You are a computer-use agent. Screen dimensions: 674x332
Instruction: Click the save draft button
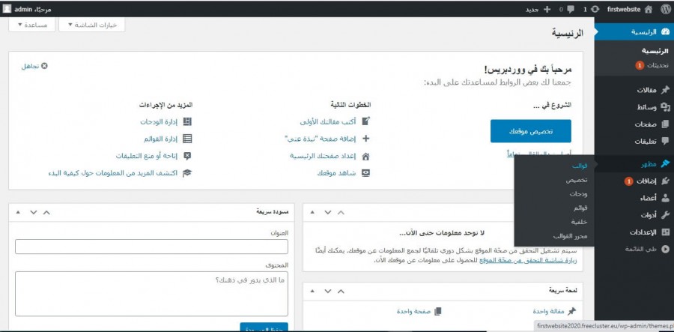point(264,328)
